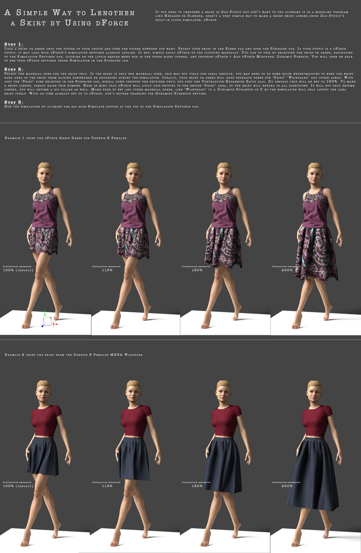Click the '200%' label in Example 2
The width and height of the screenshot is (361, 553).
(287, 486)
